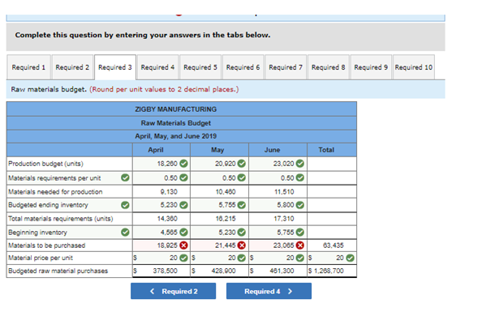482x316 pixels.
Task: Edit April production budget field 18,260
Action: 161,164
